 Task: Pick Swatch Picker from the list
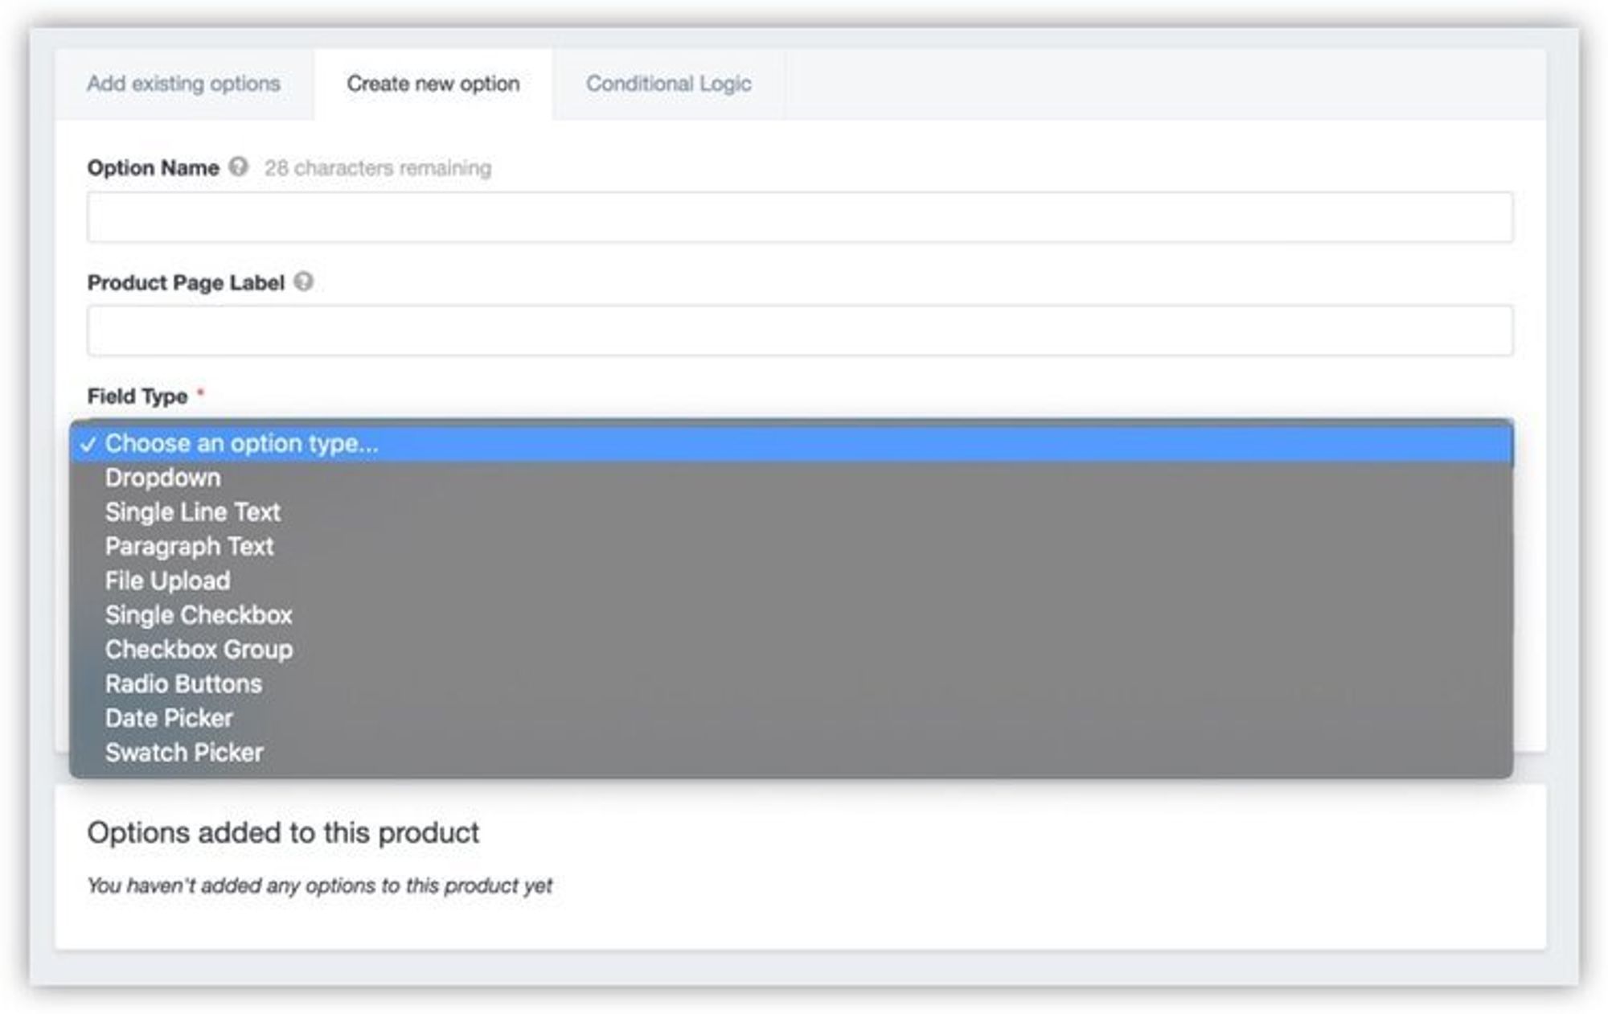[x=184, y=753]
